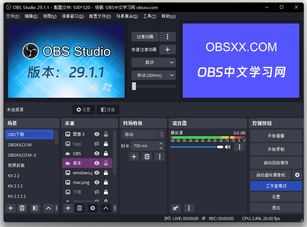Open mixer panel three-dot menu

pyautogui.click(x=189, y=208)
